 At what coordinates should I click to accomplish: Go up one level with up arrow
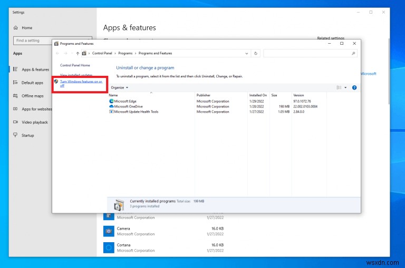click(x=78, y=53)
